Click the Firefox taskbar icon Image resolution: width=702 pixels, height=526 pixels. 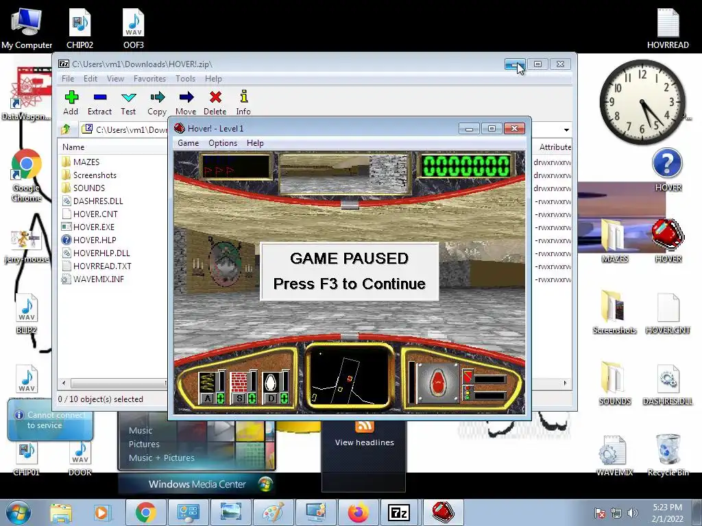[x=358, y=512]
